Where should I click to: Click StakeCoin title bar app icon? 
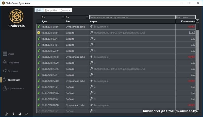3,3
